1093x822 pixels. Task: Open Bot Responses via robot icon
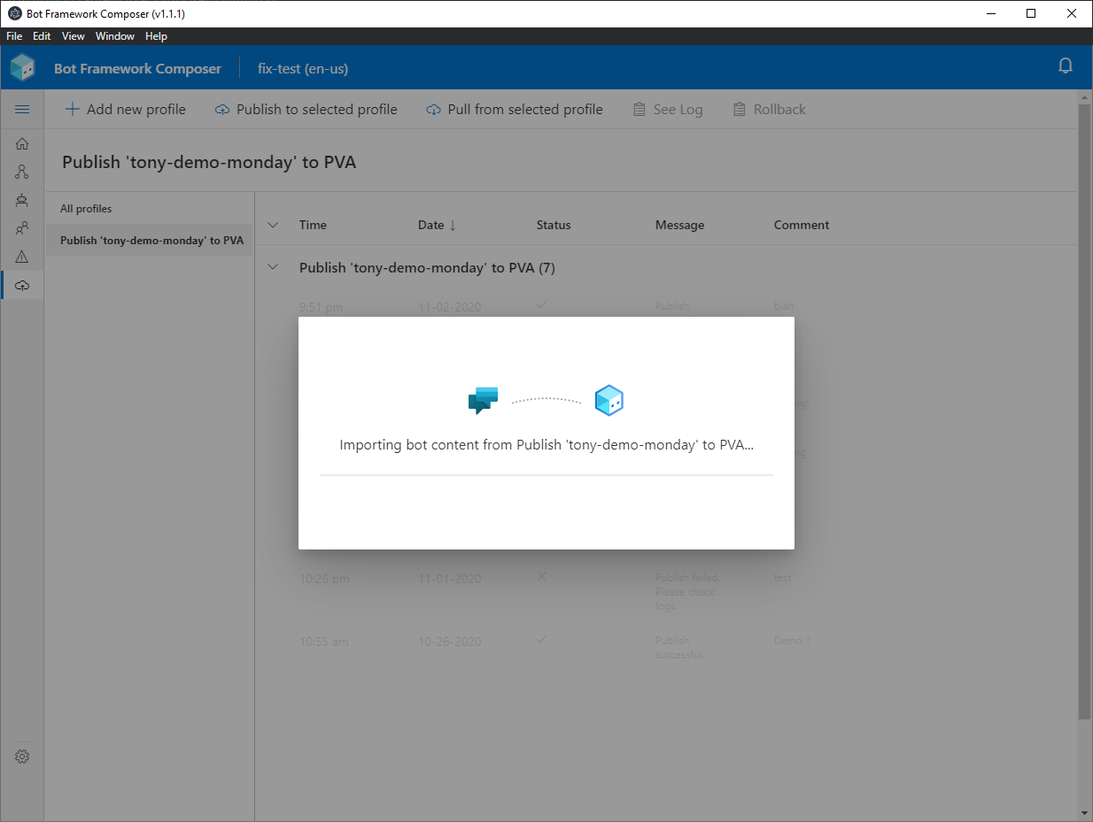coord(22,200)
